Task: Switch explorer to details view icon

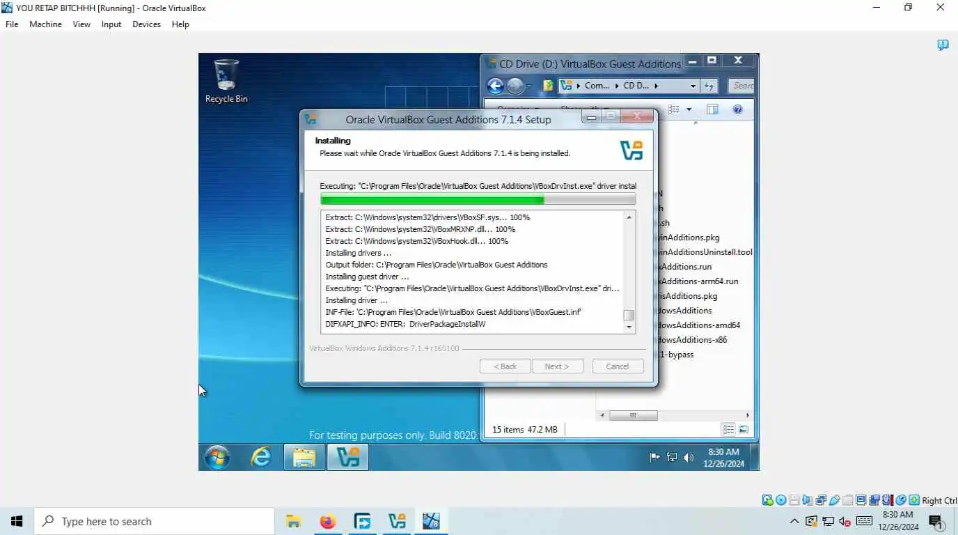Action: pos(728,430)
